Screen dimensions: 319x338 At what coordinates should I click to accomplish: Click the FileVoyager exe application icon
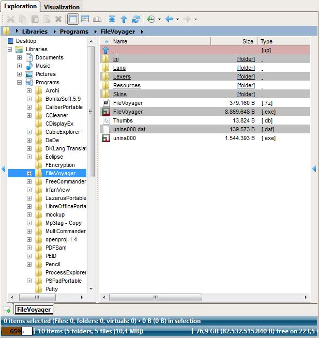pos(106,112)
